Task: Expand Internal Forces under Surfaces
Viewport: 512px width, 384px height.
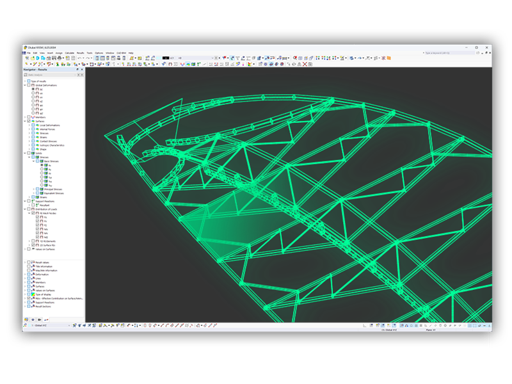Action: (29, 129)
